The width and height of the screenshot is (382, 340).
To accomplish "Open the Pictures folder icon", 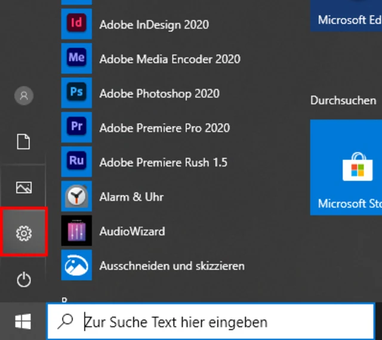I will pyautogui.click(x=24, y=188).
